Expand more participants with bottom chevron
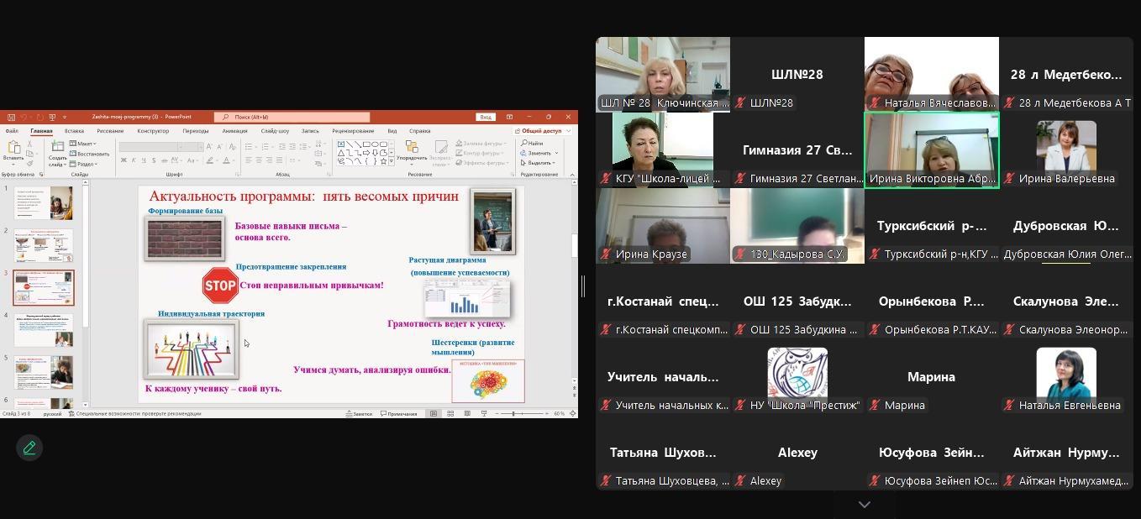Image resolution: width=1141 pixels, height=519 pixels. pyautogui.click(x=864, y=505)
